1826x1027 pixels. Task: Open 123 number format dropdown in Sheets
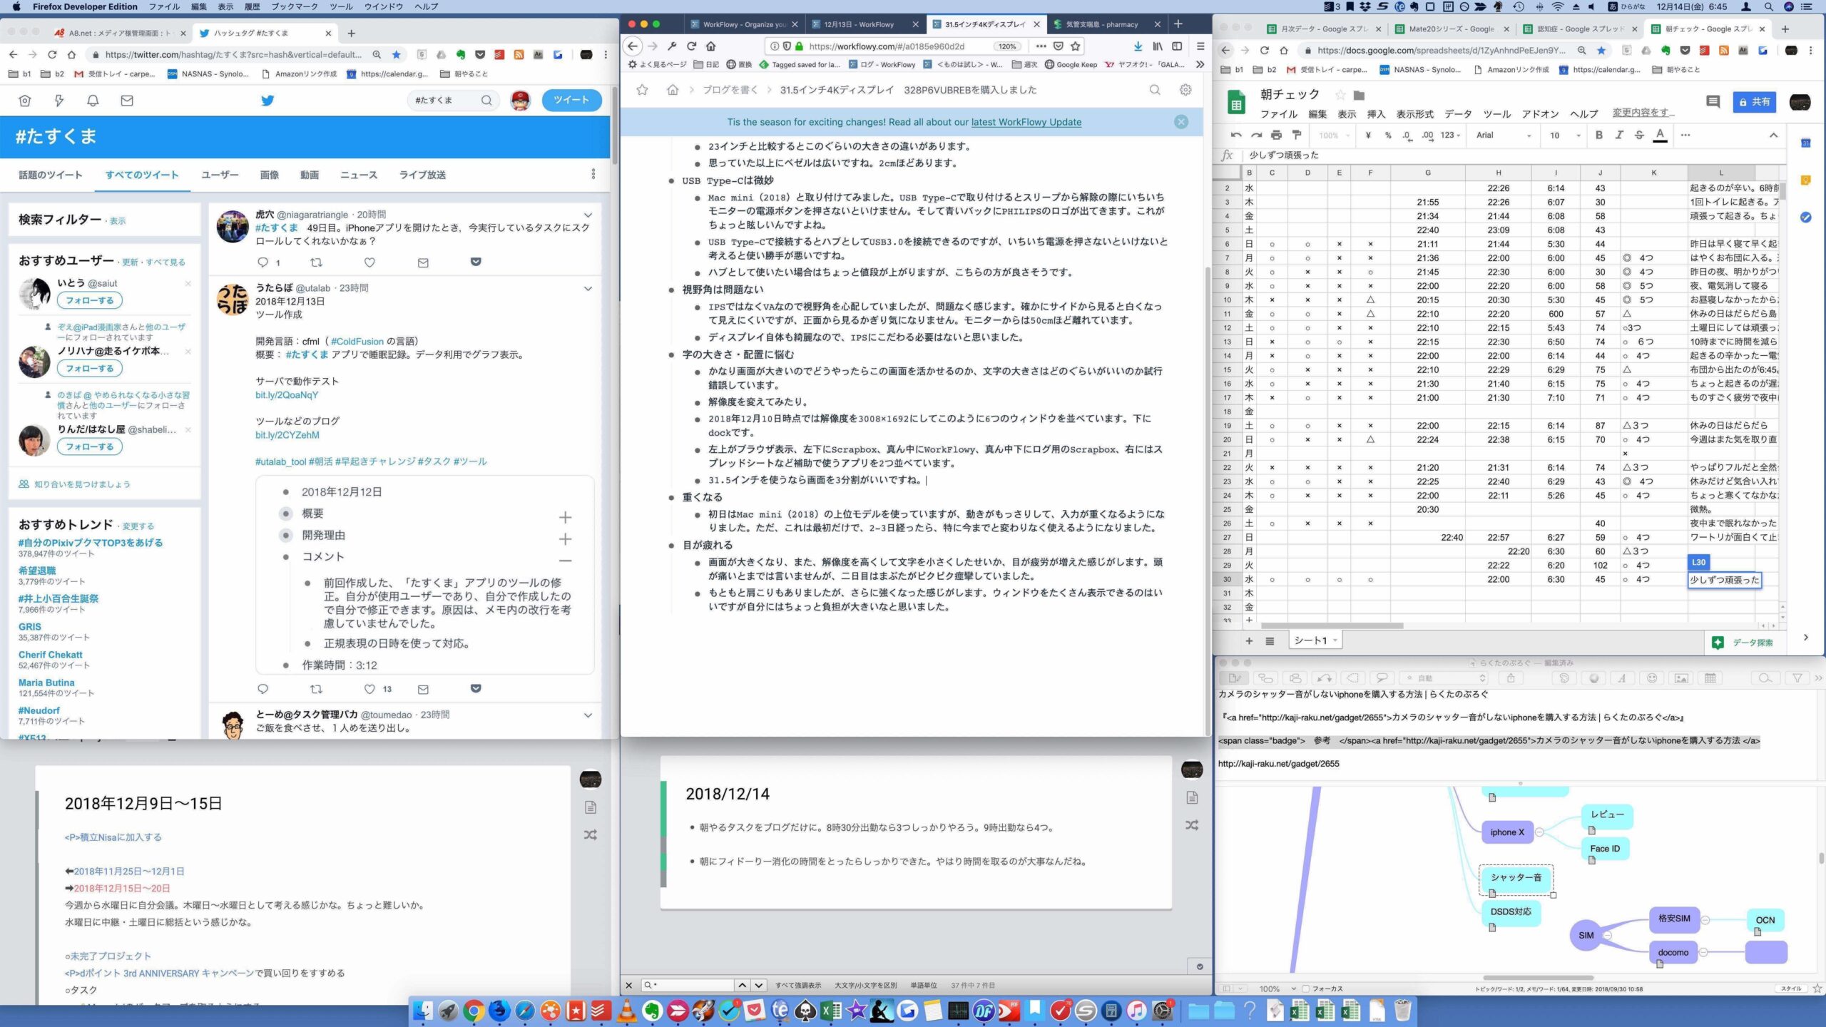1450,135
